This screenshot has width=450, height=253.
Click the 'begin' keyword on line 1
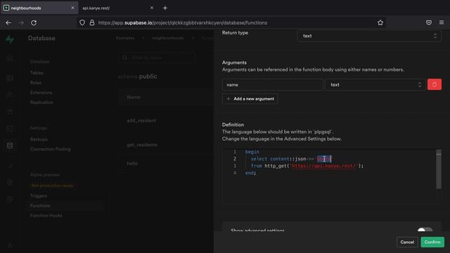252,152
